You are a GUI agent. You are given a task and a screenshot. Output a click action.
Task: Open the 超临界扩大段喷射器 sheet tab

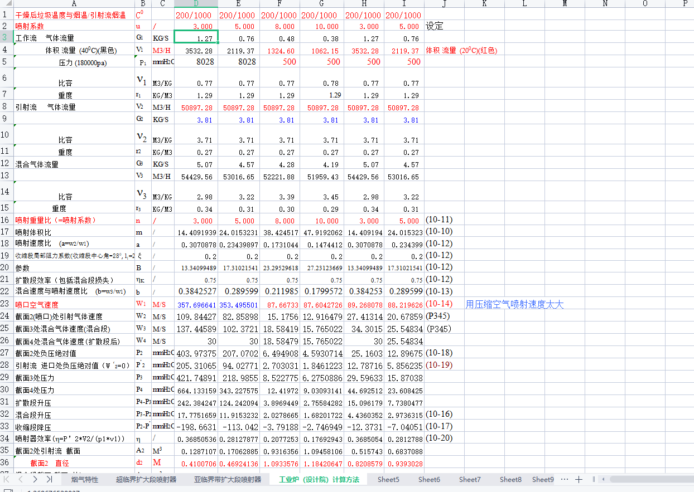tap(146, 479)
